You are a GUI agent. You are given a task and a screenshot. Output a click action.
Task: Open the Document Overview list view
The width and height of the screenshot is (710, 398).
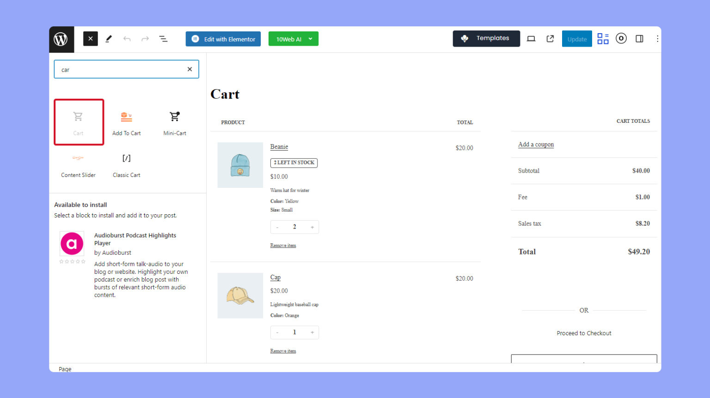(163, 39)
